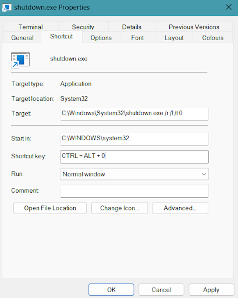Switch to the Terminal tab
238x298 pixels.
click(x=30, y=27)
